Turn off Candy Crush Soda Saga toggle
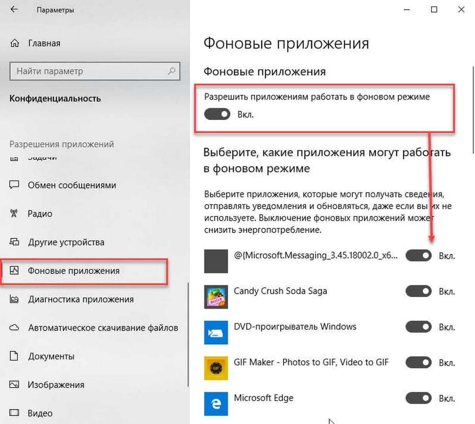Screen dimensions: 475x424 [x=418, y=291]
